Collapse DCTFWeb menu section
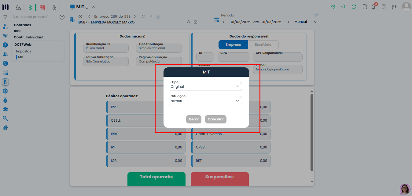The height and width of the screenshot is (196, 412). pyautogui.click(x=23, y=45)
